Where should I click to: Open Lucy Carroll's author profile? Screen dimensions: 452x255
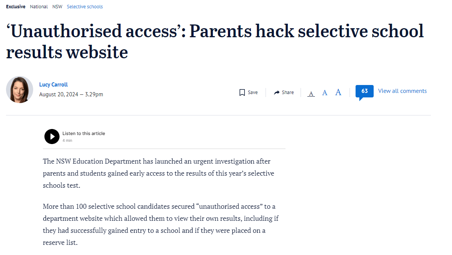tap(53, 84)
